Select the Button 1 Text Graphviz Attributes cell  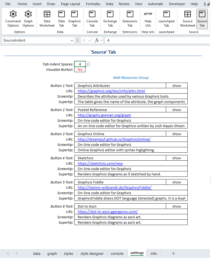(x=120, y=86)
